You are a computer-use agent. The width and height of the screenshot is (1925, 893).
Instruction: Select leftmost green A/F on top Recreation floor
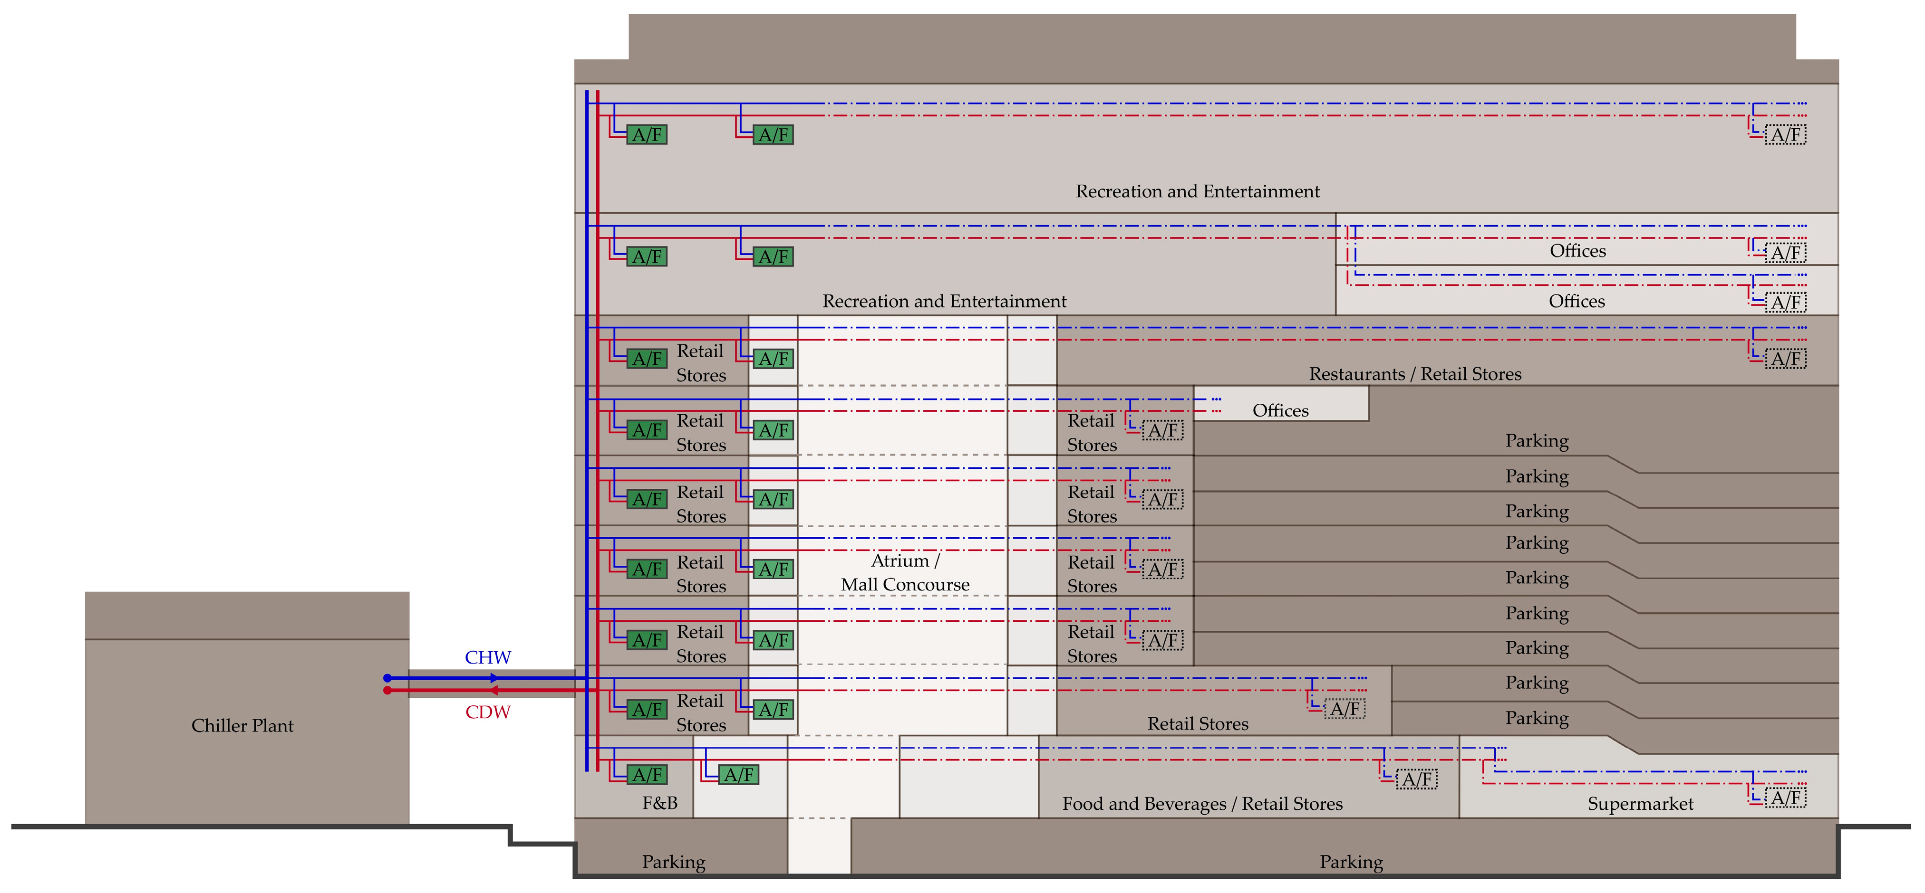tap(647, 134)
